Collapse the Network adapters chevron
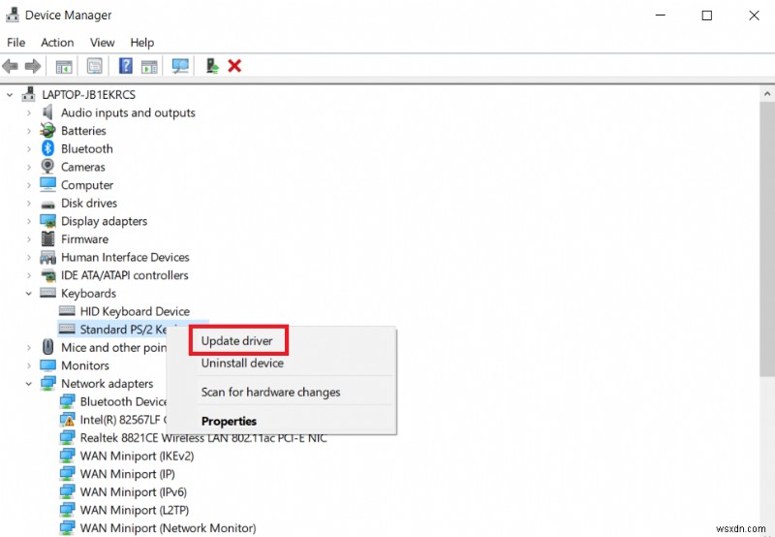The height and width of the screenshot is (537, 775). pos(29,384)
